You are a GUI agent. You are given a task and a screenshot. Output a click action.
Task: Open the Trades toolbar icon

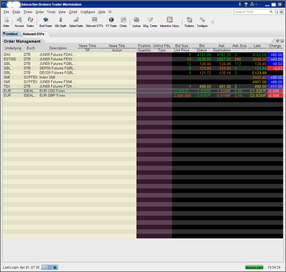point(30,22)
